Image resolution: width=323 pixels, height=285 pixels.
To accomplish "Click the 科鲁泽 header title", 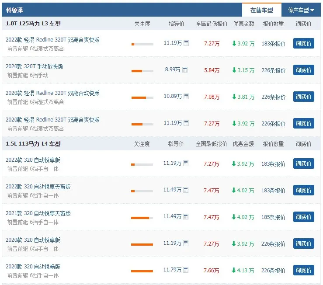I will [x=14, y=10].
